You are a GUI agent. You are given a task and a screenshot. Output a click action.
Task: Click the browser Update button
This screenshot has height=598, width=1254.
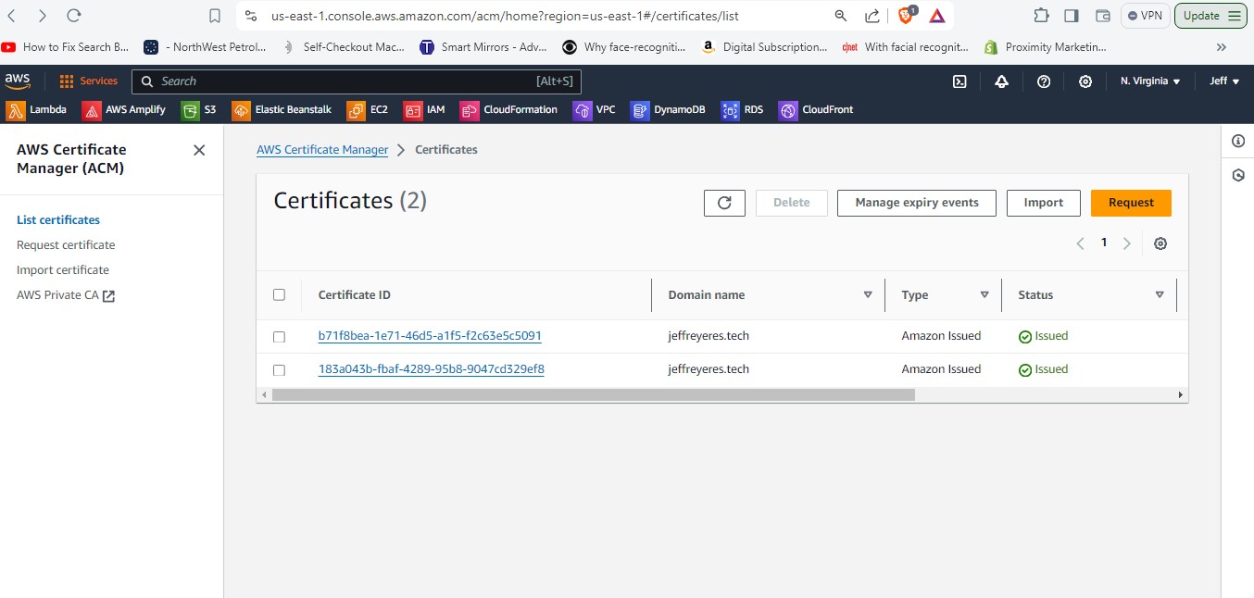coord(1211,16)
